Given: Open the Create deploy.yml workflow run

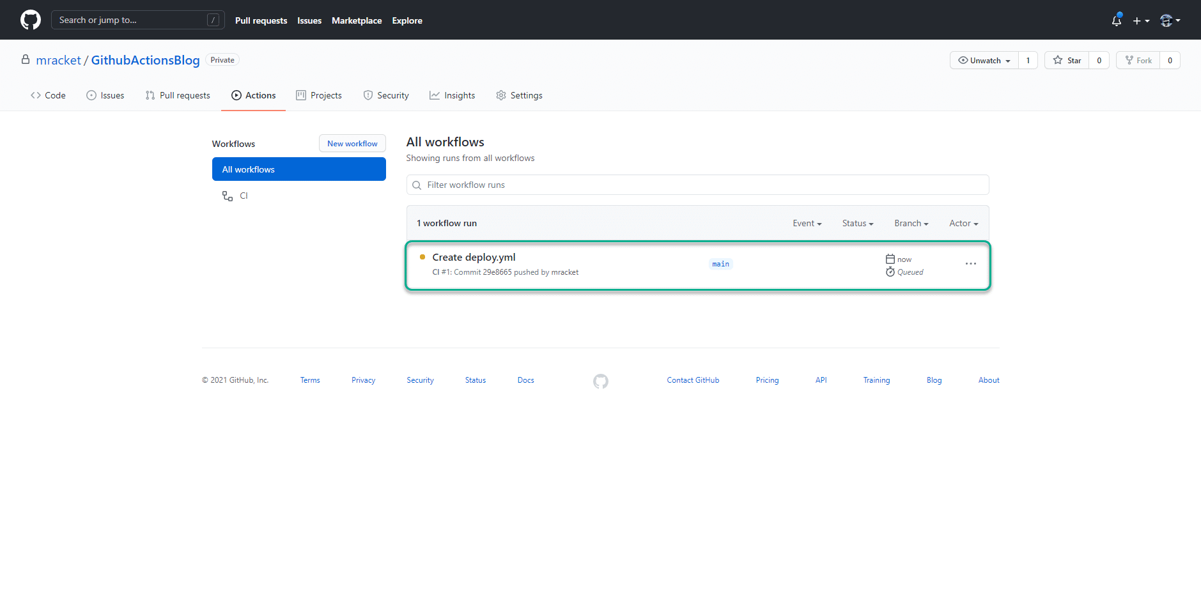Looking at the screenshot, I should (474, 257).
